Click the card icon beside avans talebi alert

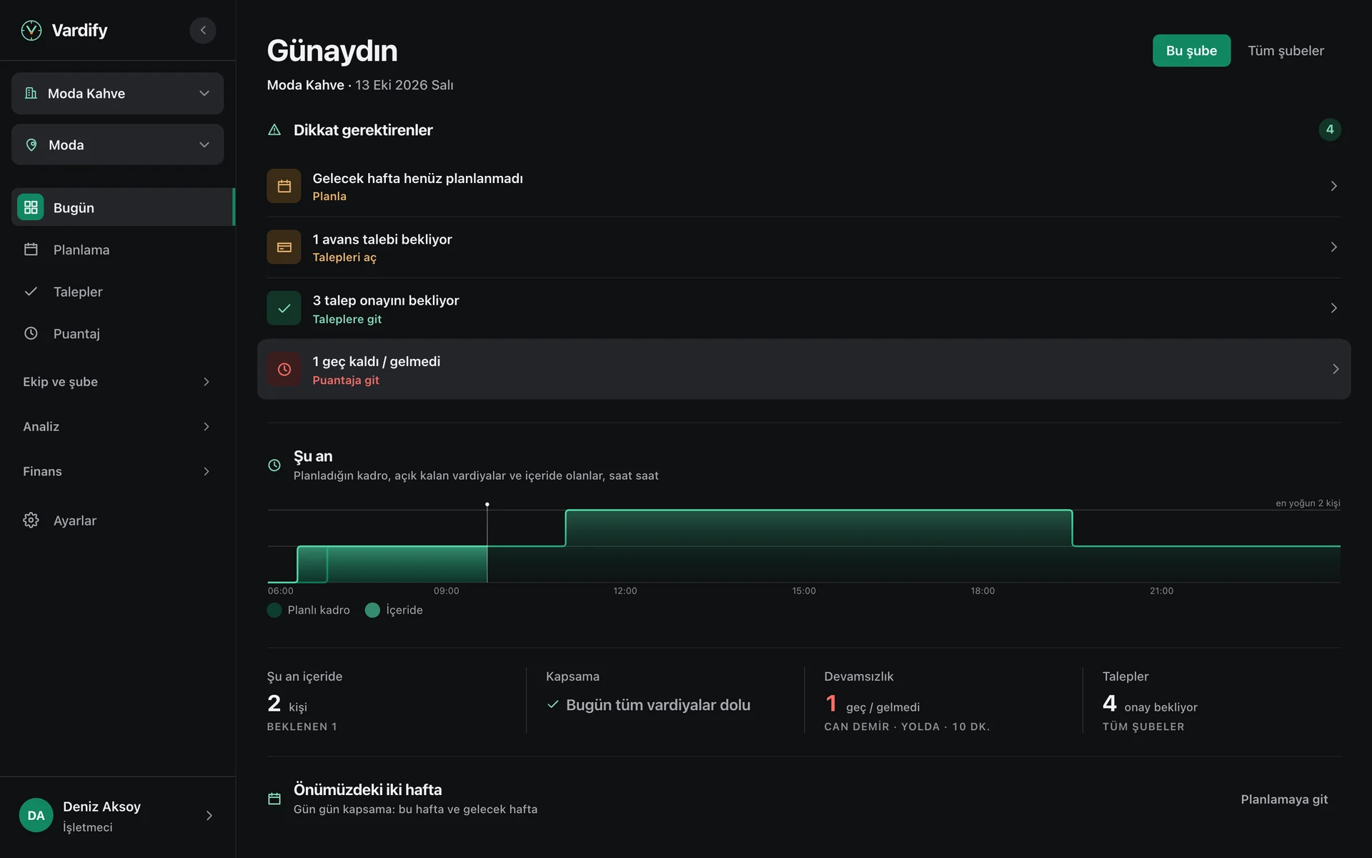click(284, 247)
